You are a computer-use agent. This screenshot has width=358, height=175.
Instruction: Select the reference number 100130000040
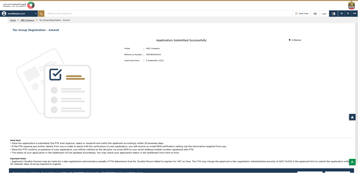pos(153,55)
